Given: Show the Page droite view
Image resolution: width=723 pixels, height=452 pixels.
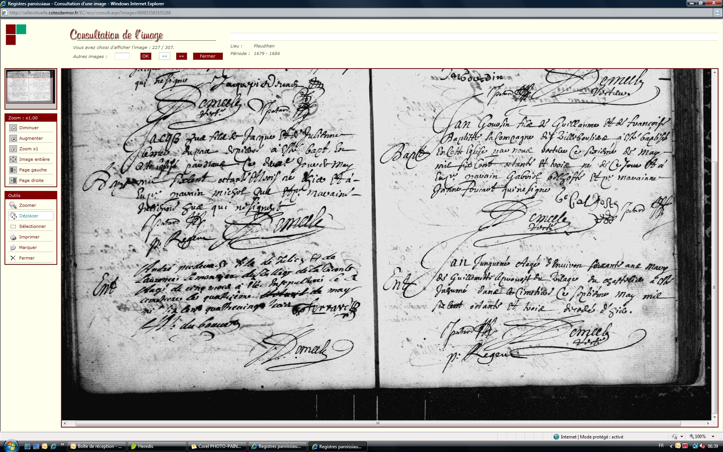Looking at the screenshot, I should tap(13, 180).
